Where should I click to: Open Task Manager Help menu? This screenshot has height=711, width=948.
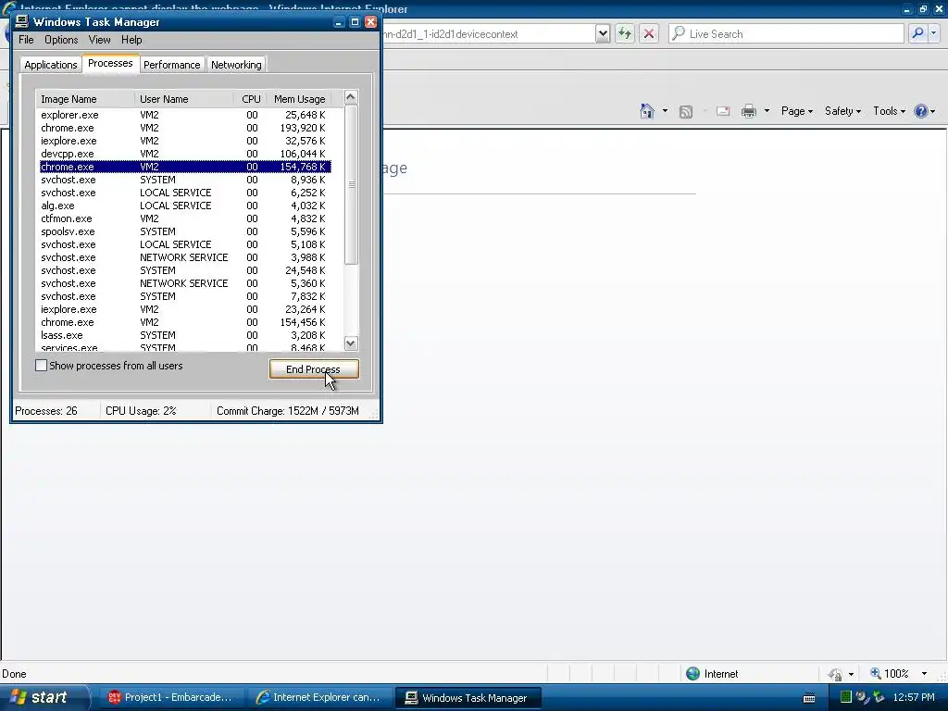131,40
